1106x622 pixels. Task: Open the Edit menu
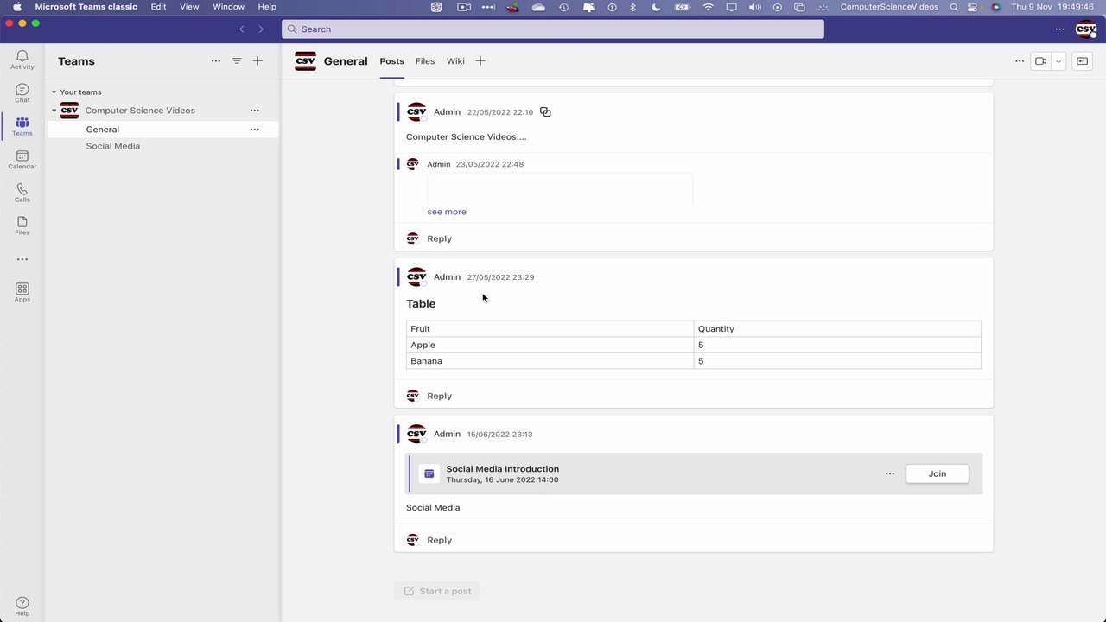(x=158, y=7)
